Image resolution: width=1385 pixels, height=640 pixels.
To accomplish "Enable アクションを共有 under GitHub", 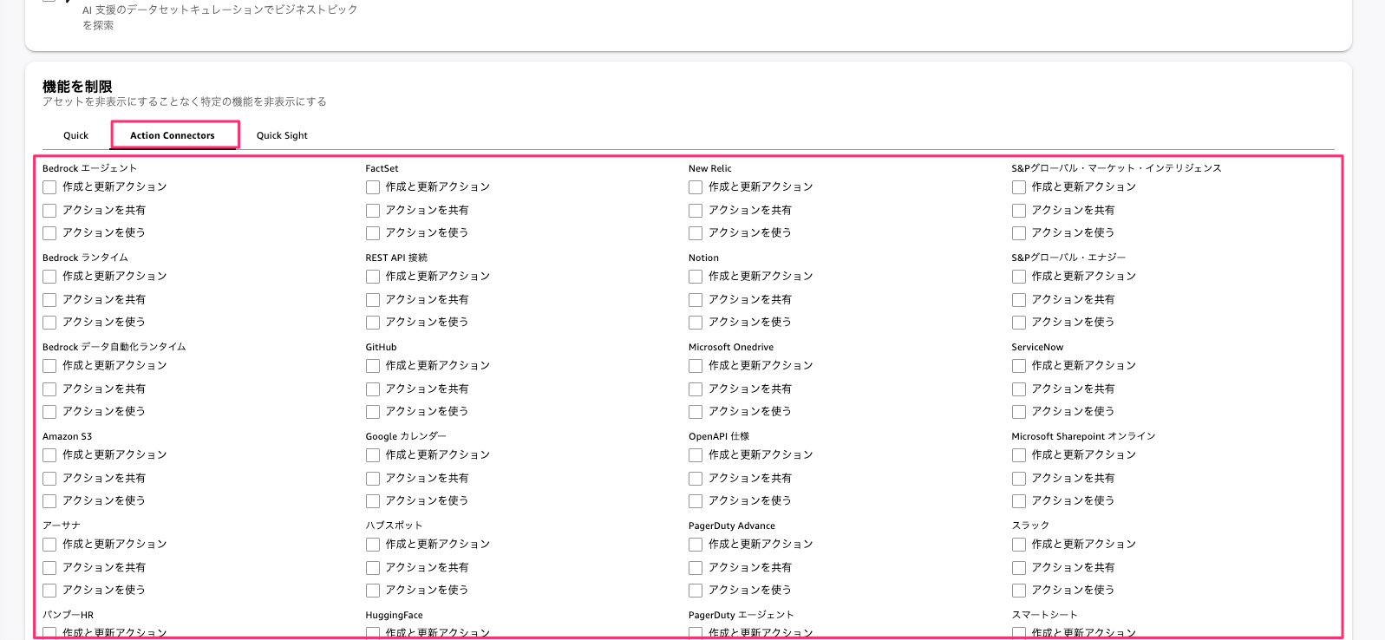I will coord(373,389).
